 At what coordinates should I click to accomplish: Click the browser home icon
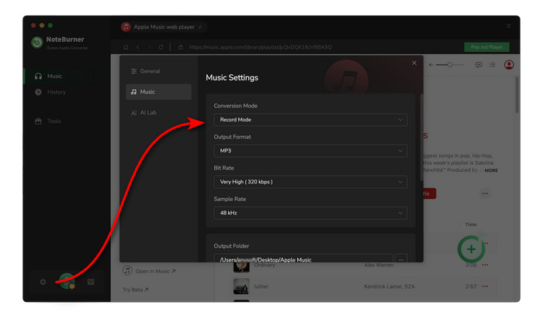[126, 47]
